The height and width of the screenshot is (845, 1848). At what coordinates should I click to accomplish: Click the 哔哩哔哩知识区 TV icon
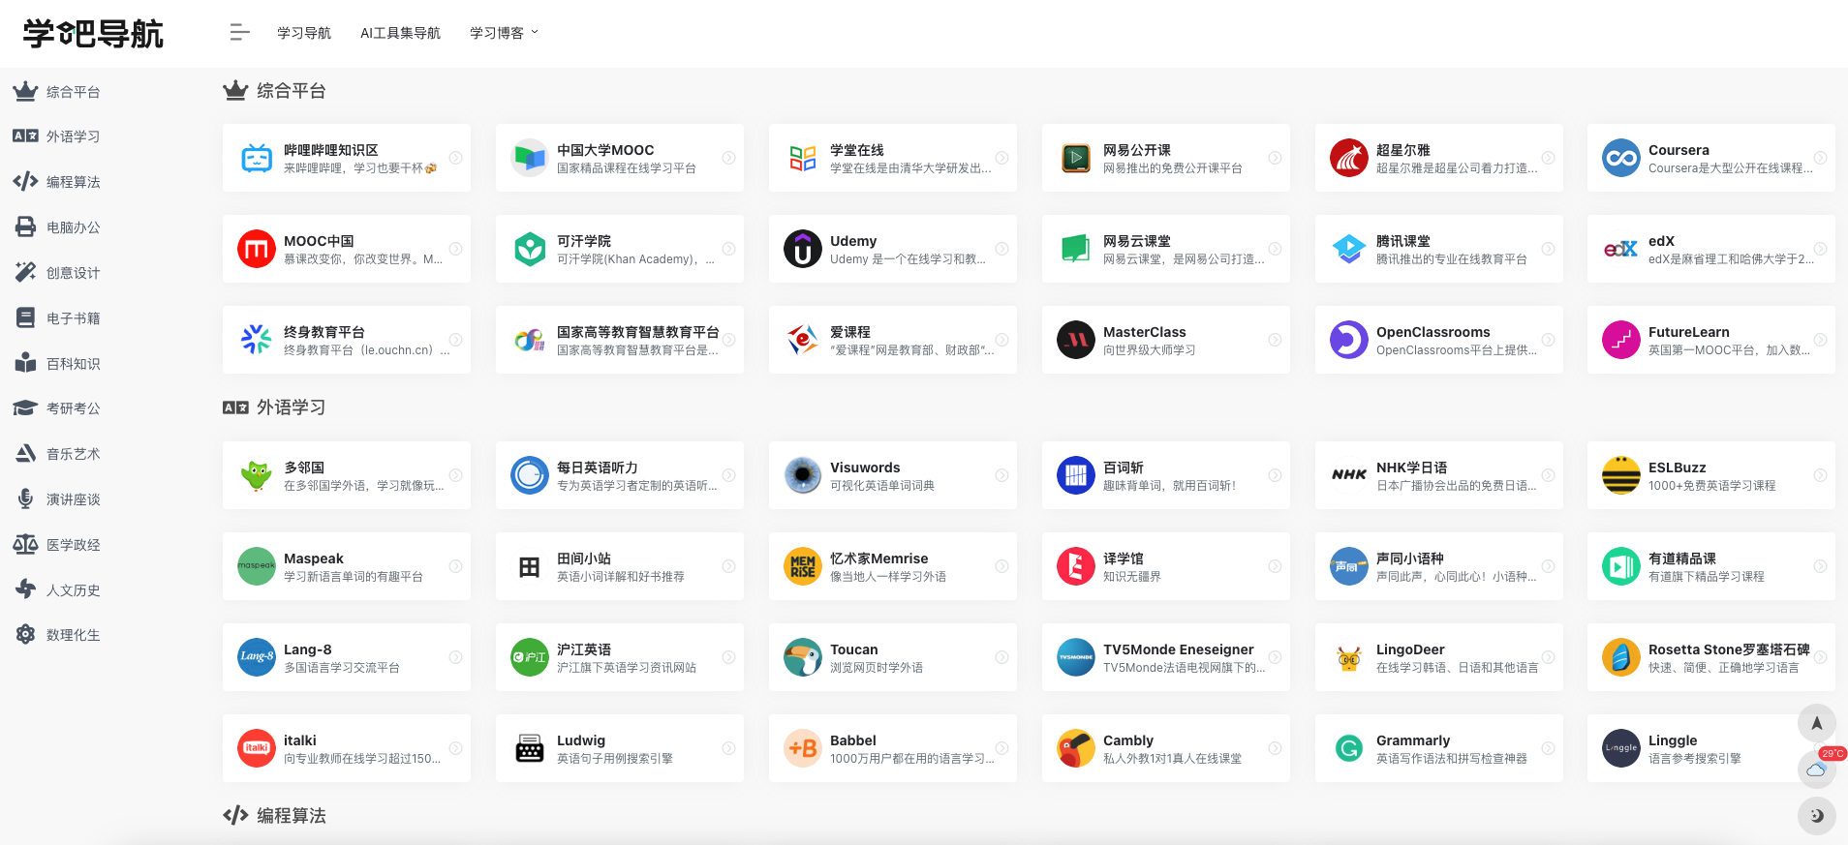coord(257,158)
